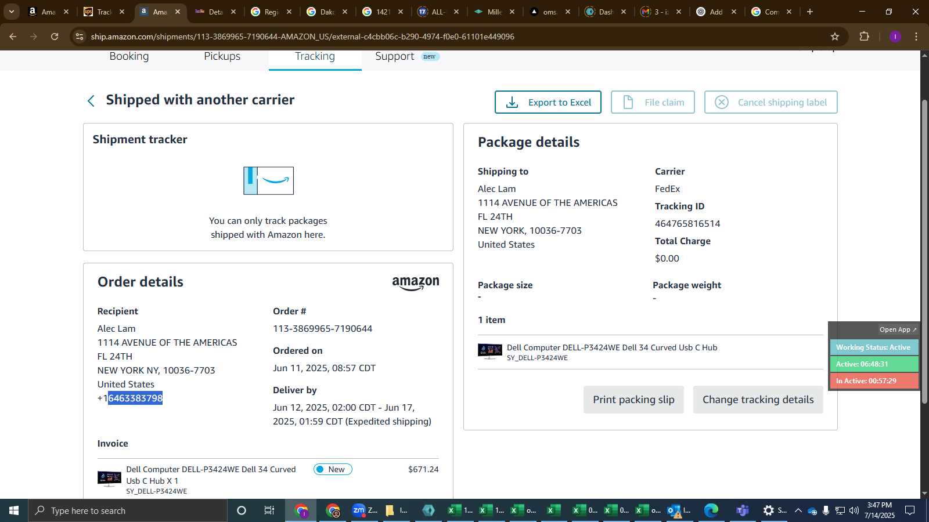This screenshot has height=522, width=929.
Task: Click the New condition badge in Invoice
Action: point(333,469)
